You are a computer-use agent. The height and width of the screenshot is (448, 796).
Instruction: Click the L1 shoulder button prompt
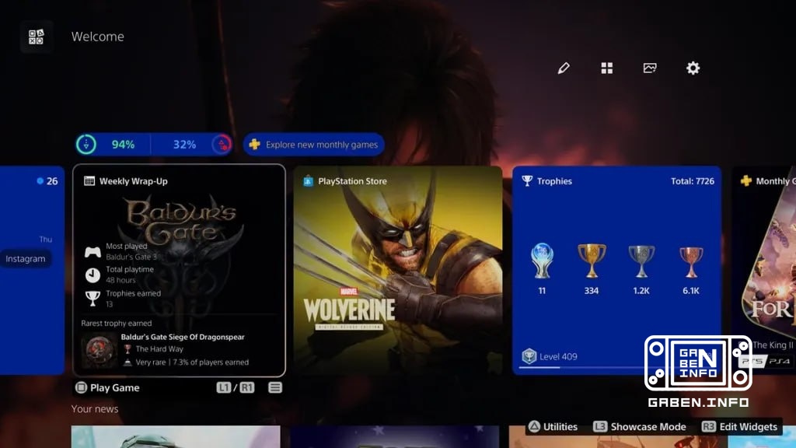(223, 388)
